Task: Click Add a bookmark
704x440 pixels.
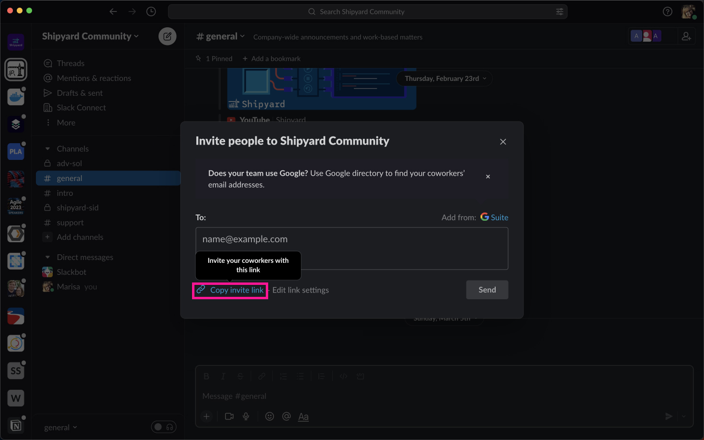Action: (x=272, y=58)
